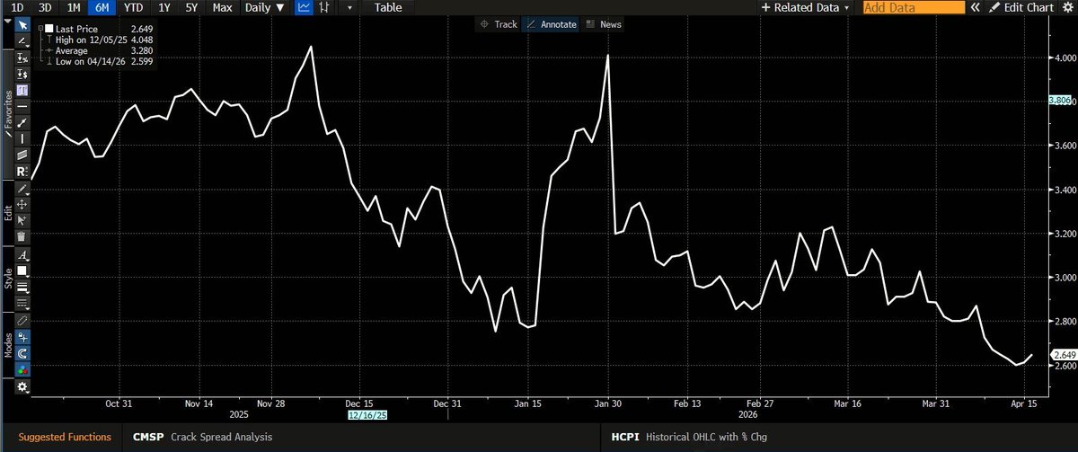The image size is (1078, 452).
Task: Click the trash delete annotation icon
Action: (x=22, y=236)
